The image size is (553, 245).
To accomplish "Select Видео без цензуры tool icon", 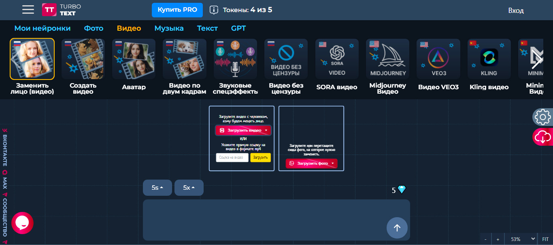I will click(x=286, y=59).
